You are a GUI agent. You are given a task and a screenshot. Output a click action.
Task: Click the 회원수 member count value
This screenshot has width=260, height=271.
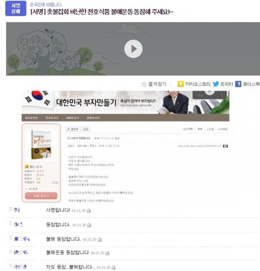coord(40,175)
